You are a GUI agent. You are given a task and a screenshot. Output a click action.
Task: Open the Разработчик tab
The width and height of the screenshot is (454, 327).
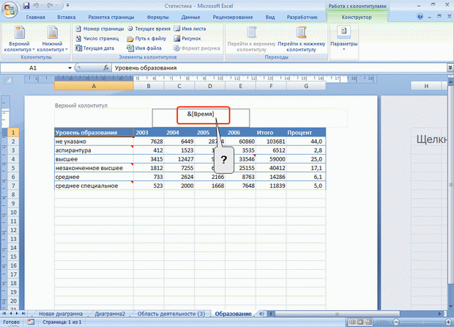pyautogui.click(x=302, y=18)
